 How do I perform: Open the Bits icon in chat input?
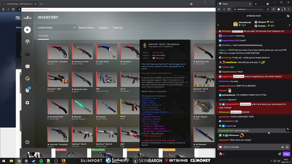coord(282,147)
